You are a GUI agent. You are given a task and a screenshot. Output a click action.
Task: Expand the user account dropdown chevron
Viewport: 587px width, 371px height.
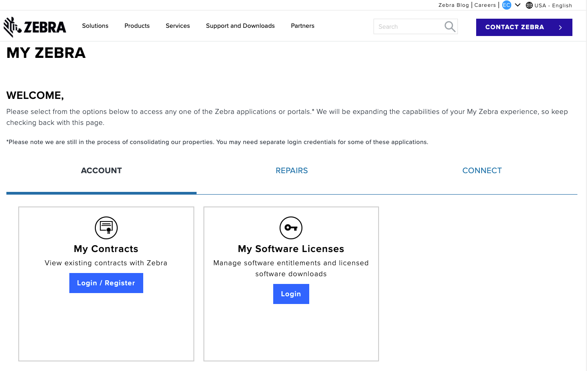point(518,5)
